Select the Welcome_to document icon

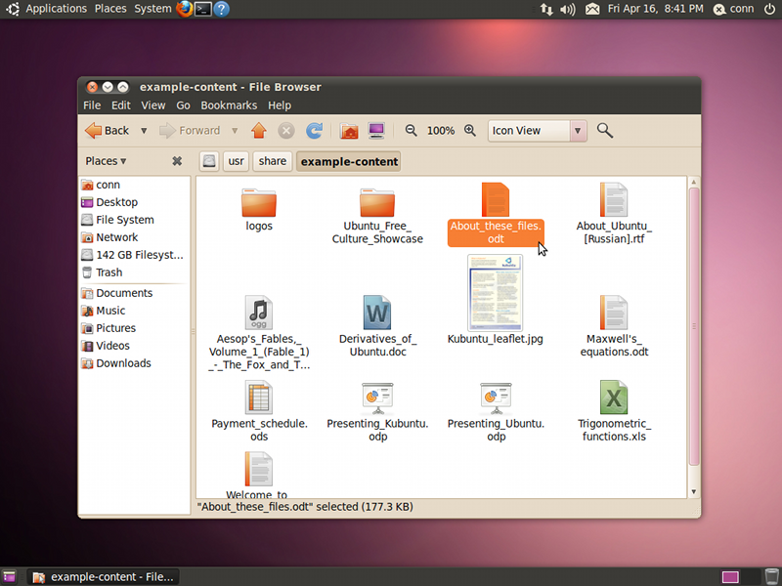click(259, 469)
